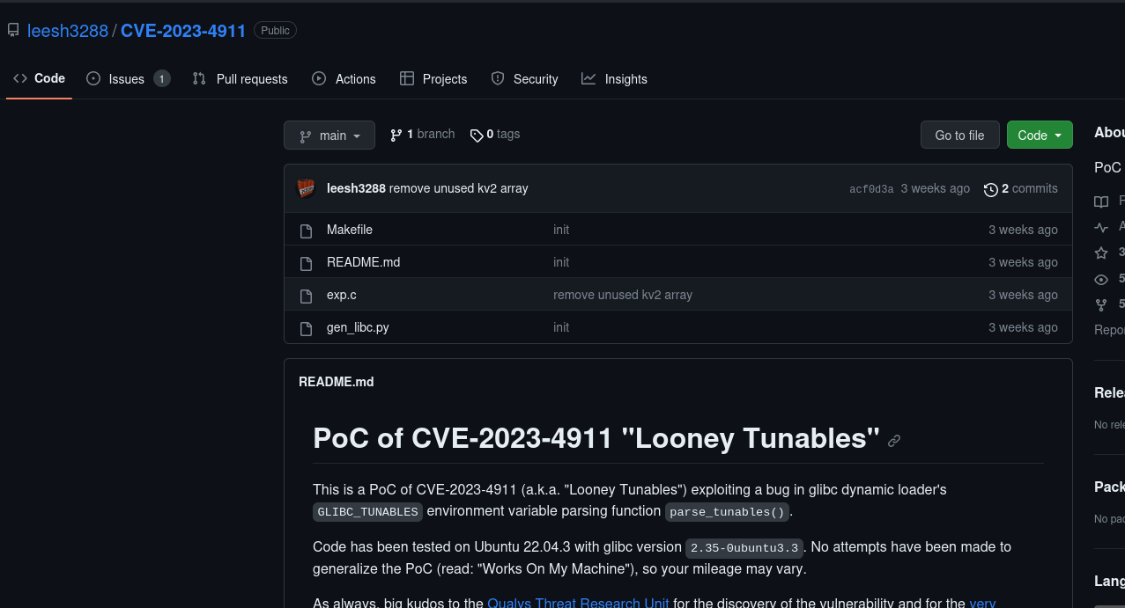Click the file icon next to README.md

[307, 263]
